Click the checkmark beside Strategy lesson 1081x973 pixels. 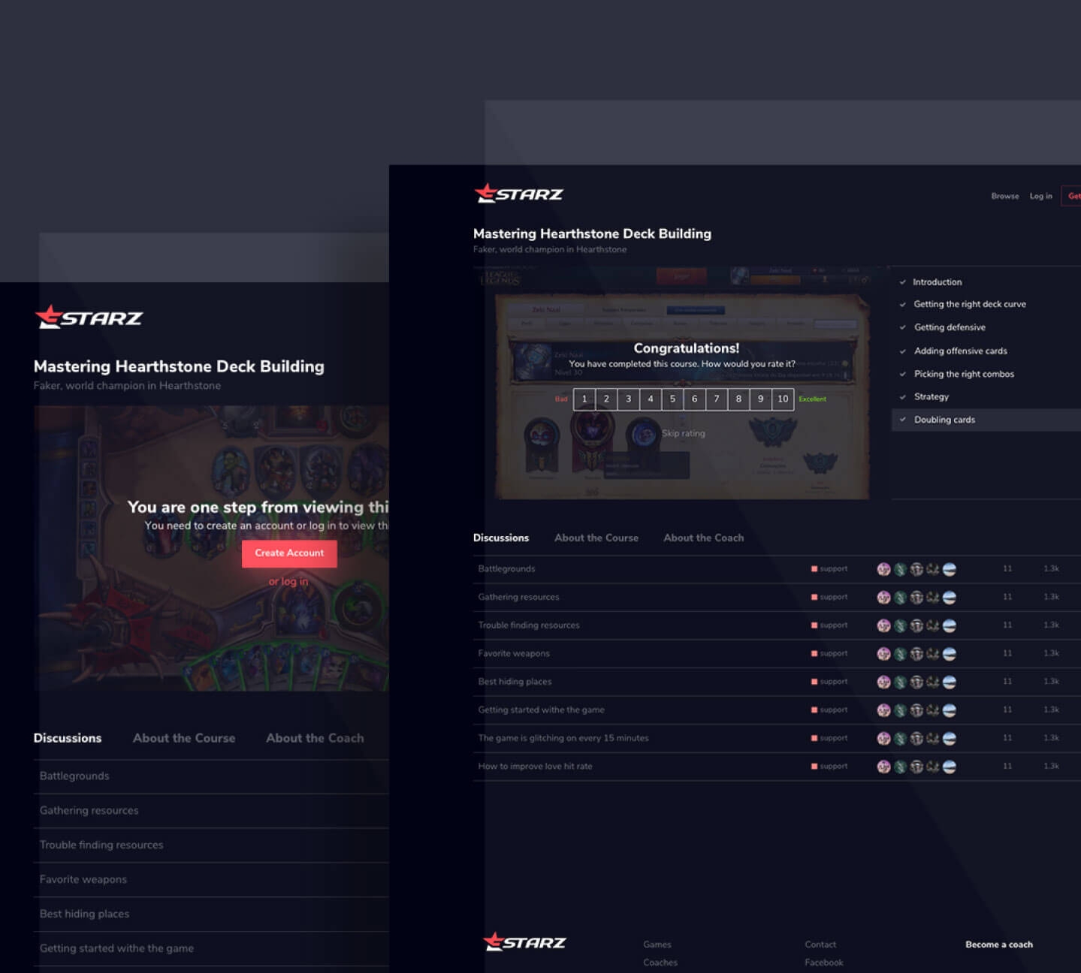tap(902, 397)
